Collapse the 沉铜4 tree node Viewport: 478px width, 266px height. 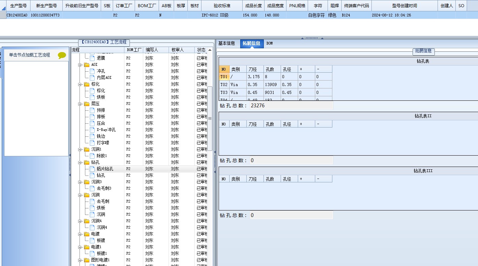pyautogui.click(x=80, y=221)
